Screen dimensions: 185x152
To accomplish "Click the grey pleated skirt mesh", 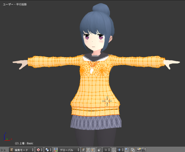I will click(x=96, y=122).
